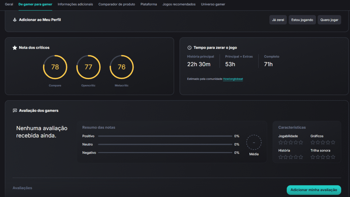Viewport: 350px width, 197px height.
Task: Click the clock icon beside Tempo para zerar
Action: [190, 48]
